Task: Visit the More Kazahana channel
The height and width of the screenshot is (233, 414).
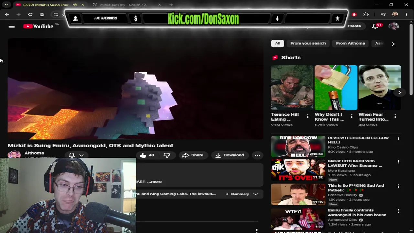Action: coord(341,171)
